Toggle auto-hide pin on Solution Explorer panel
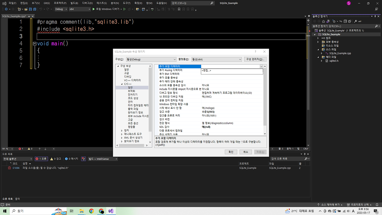The width and height of the screenshot is (382, 215). [x=375, y=16]
